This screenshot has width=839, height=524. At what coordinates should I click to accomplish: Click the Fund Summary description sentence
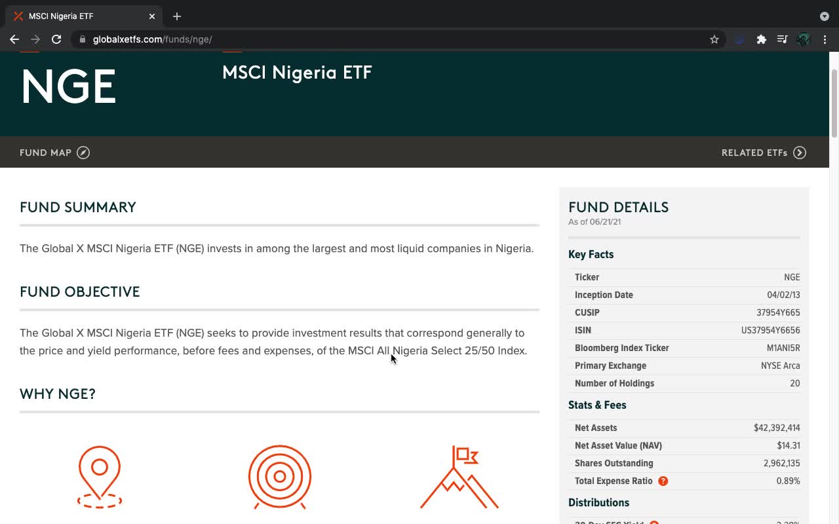tap(277, 248)
